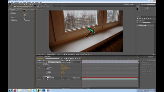The height and width of the screenshot is (92, 164).
Task: Expand the Effects group in timeline
Action: click(44, 63)
